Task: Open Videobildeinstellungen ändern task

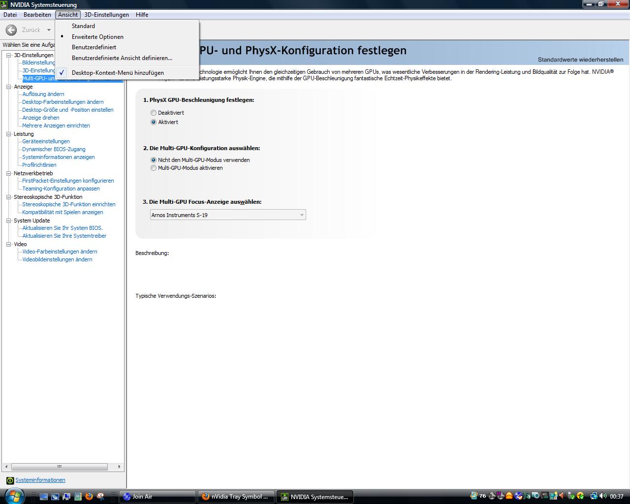Action: (x=57, y=259)
